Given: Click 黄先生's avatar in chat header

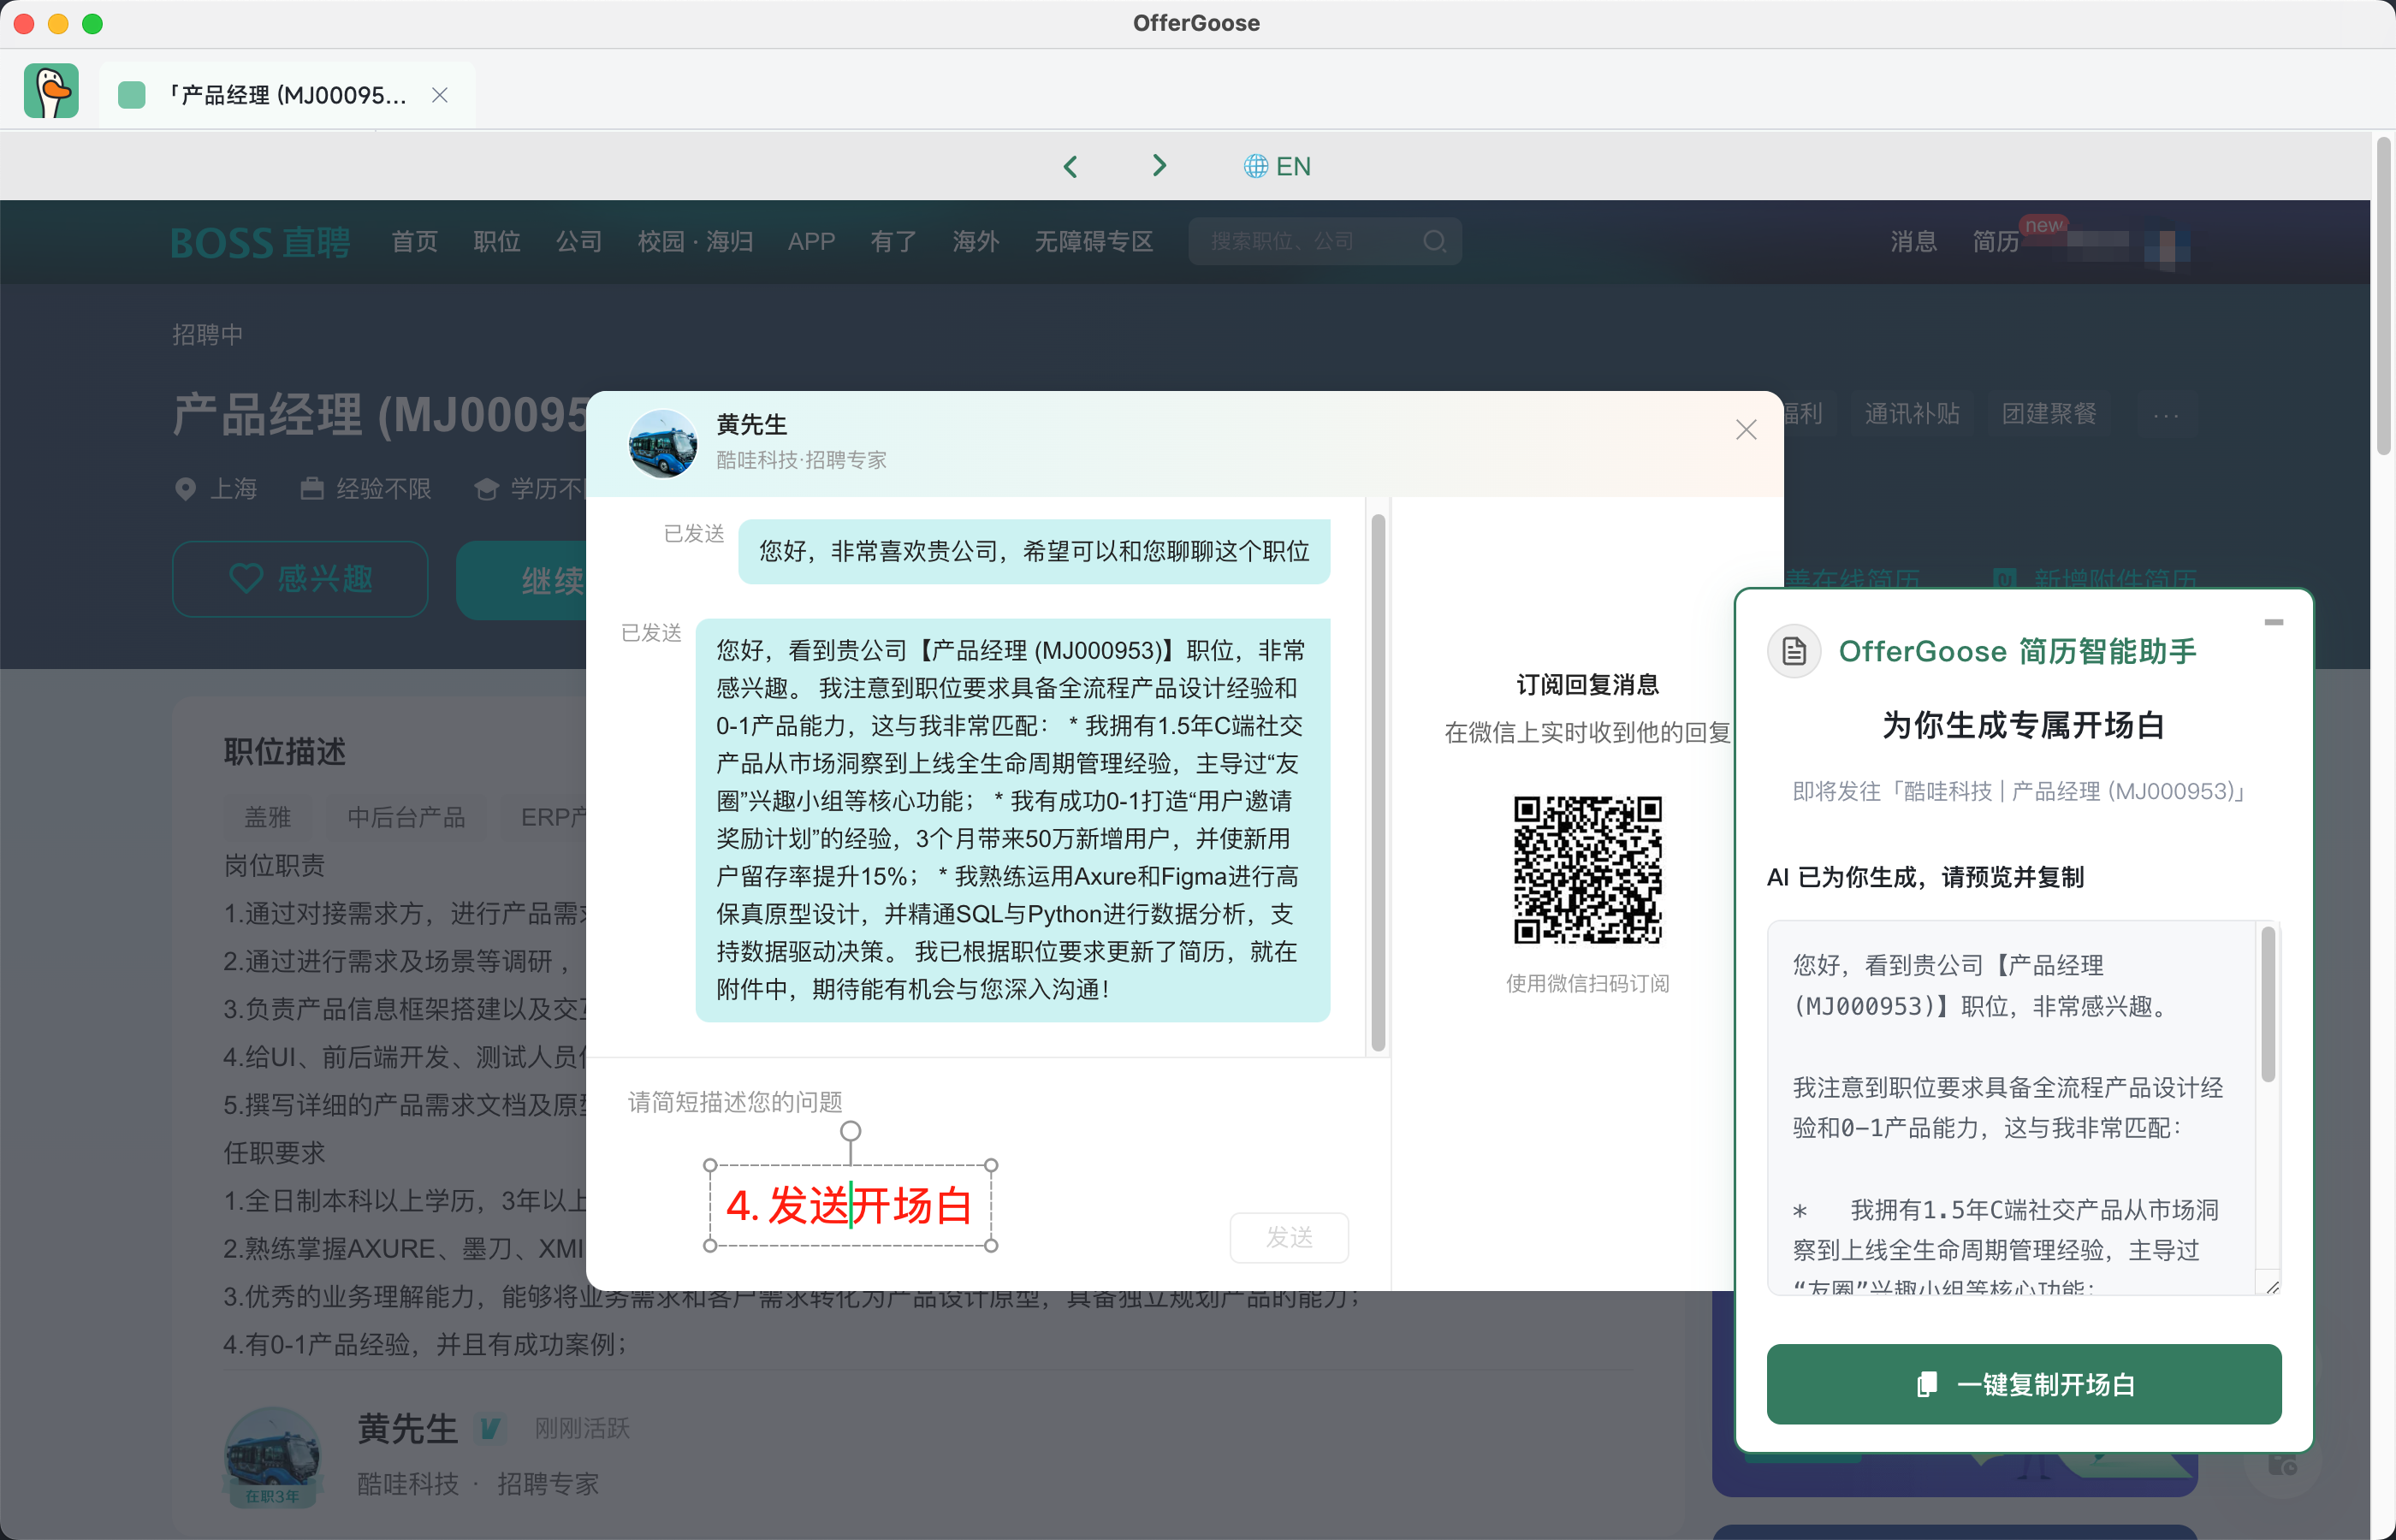Looking at the screenshot, I should 662,443.
